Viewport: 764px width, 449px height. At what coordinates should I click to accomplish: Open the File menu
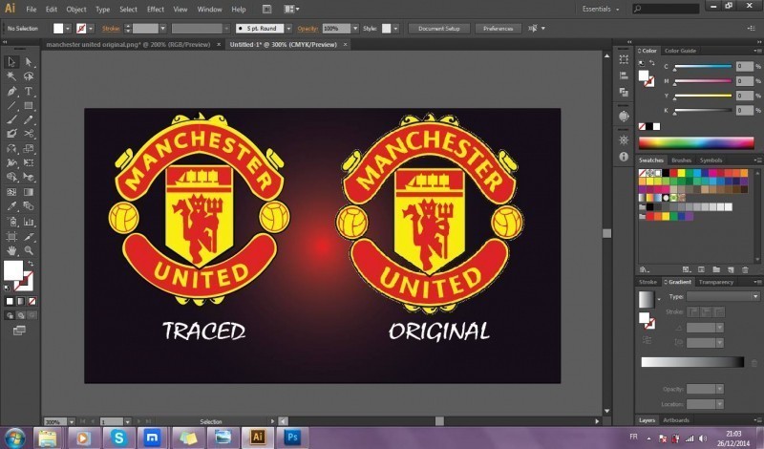pyautogui.click(x=32, y=10)
